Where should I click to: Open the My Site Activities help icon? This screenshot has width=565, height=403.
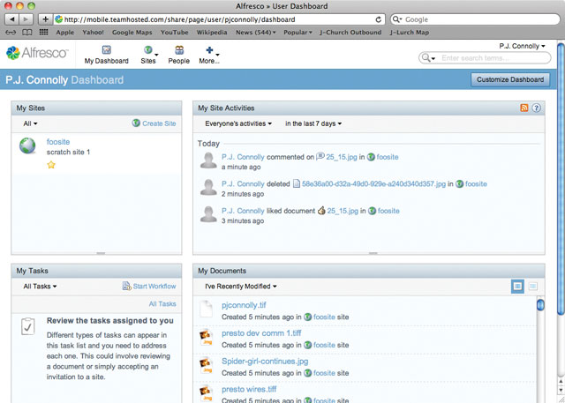536,108
